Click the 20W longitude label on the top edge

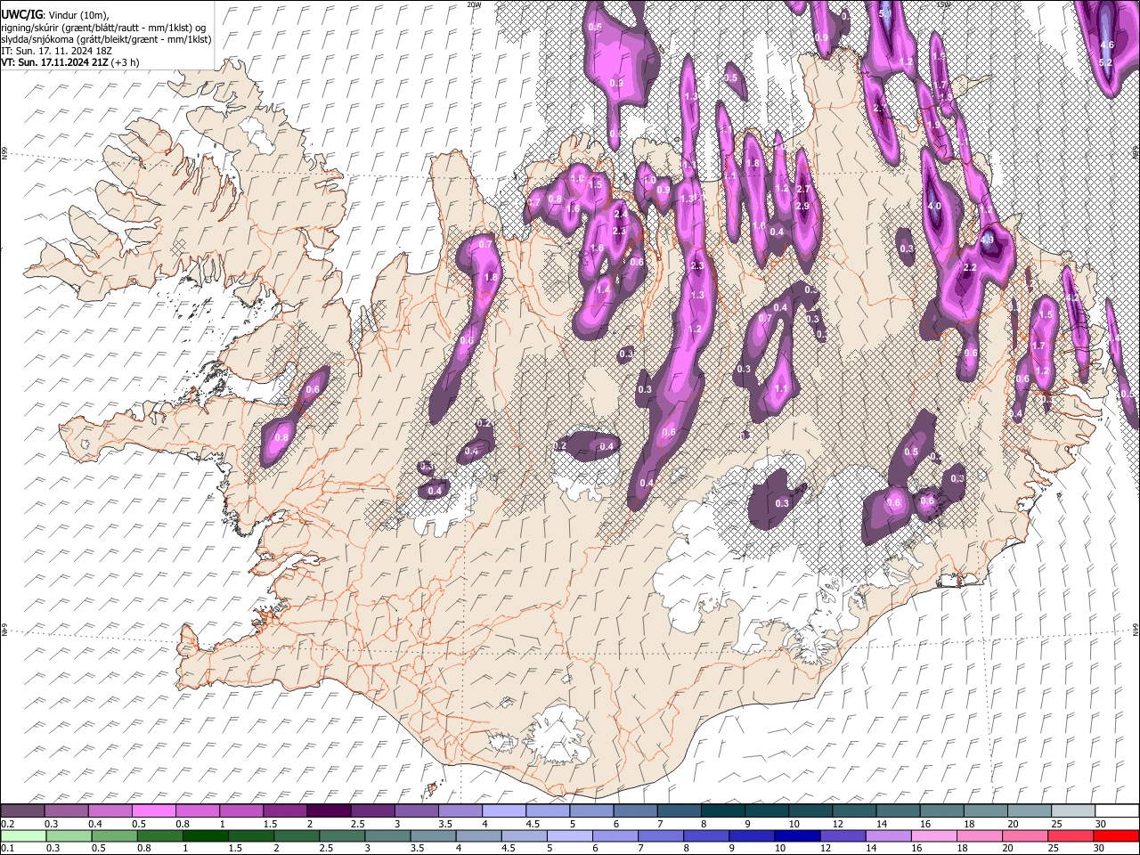point(474,4)
